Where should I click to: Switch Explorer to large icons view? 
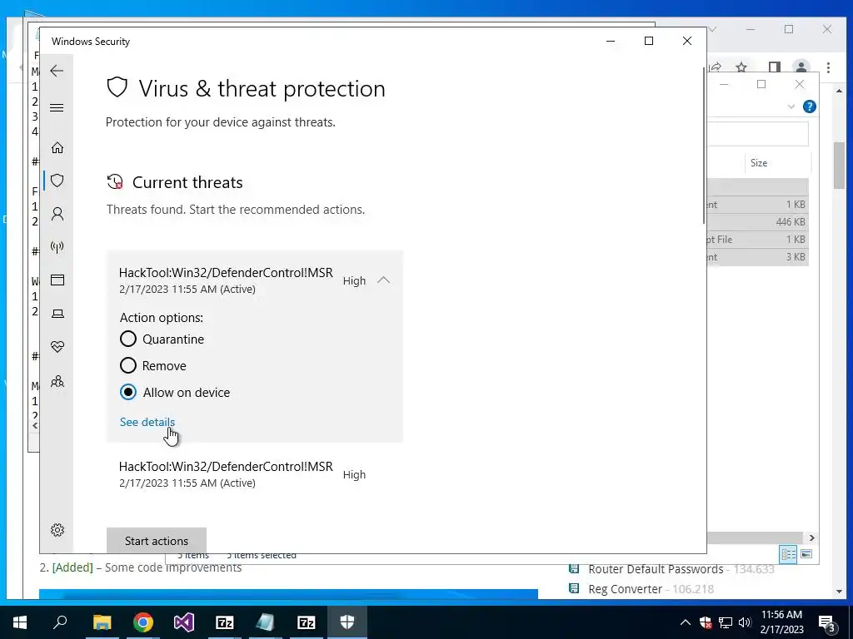[x=806, y=553]
